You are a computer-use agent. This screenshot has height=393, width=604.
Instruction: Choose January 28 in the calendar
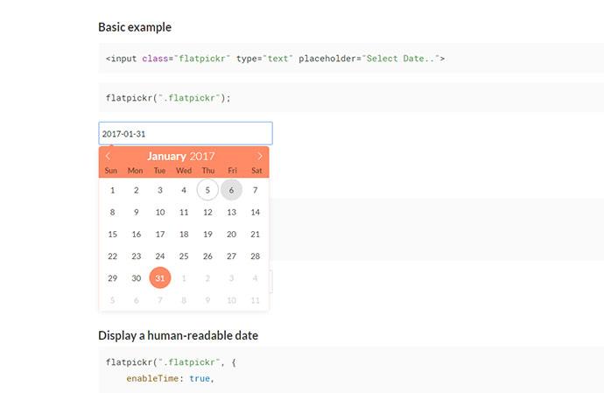(255, 256)
